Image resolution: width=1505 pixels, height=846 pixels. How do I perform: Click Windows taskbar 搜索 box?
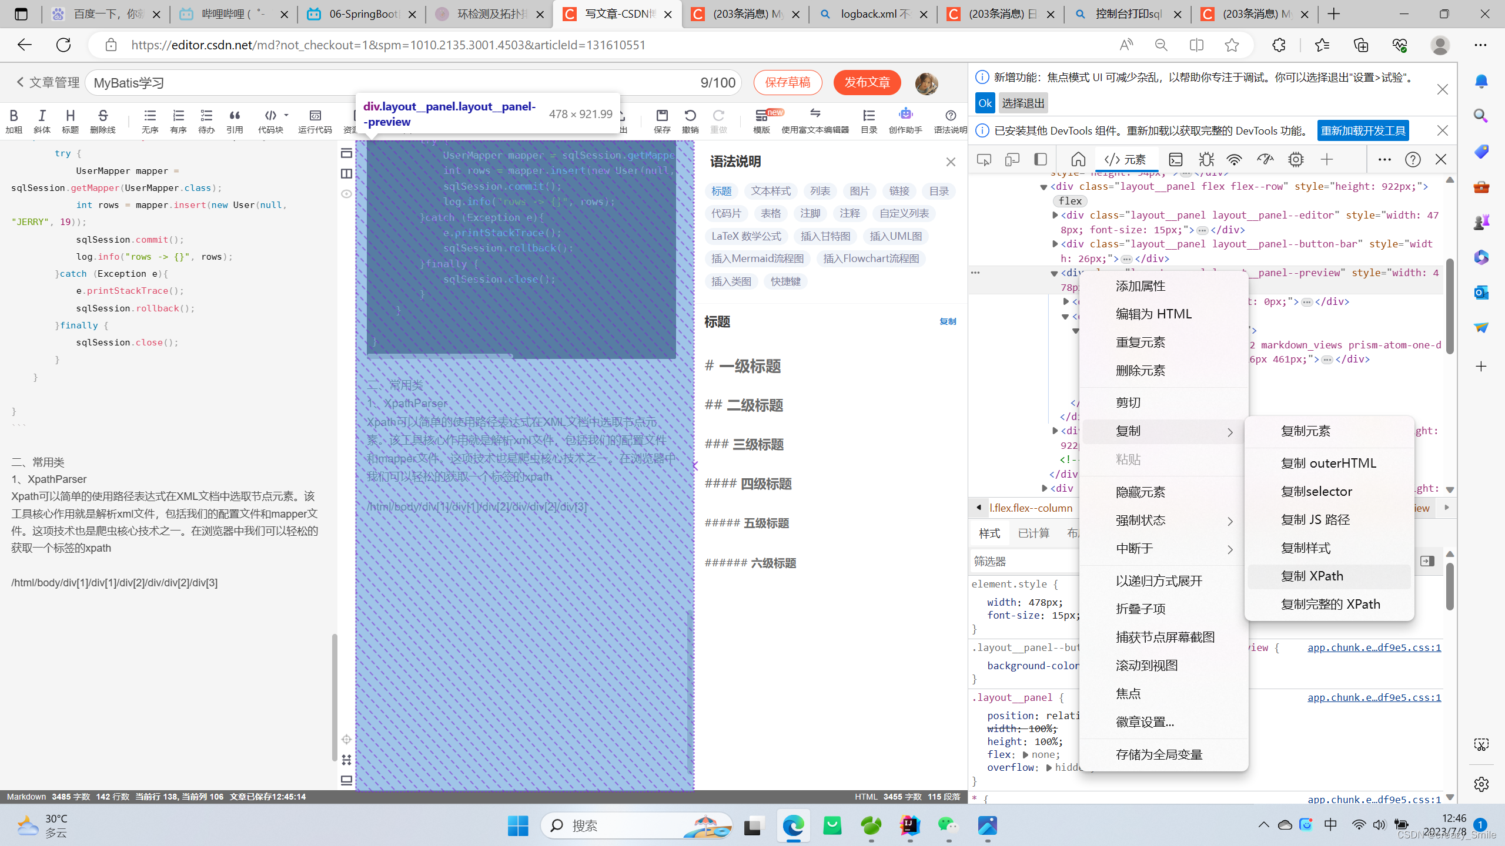tap(636, 826)
